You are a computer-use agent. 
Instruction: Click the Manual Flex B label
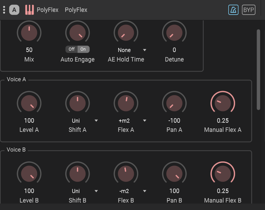(223, 200)
